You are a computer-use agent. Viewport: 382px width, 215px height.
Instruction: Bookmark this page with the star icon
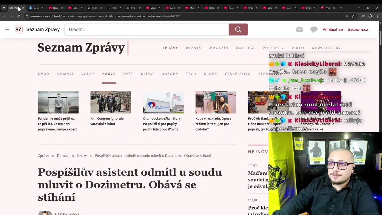(x=353, y=16)
